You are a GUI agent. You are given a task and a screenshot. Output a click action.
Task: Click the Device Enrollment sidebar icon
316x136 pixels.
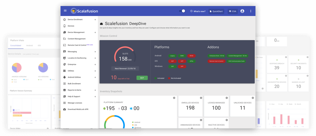pyautogui.click(x=65, y=20)
